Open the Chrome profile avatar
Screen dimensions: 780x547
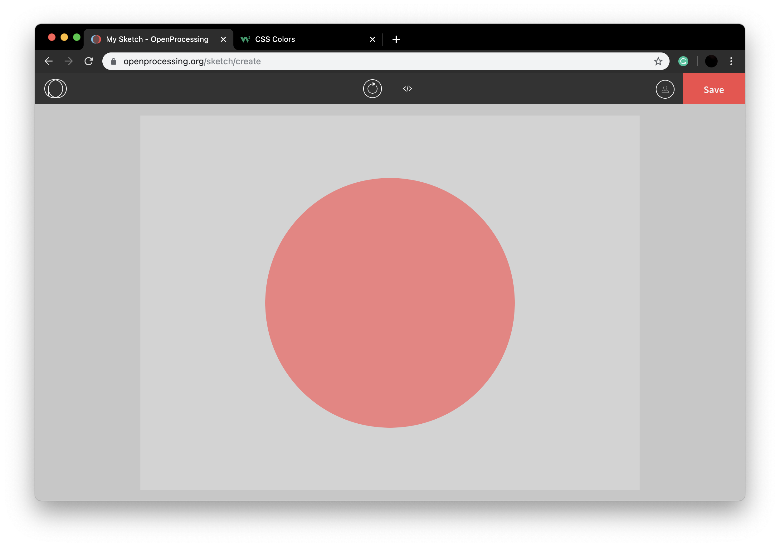711,61
